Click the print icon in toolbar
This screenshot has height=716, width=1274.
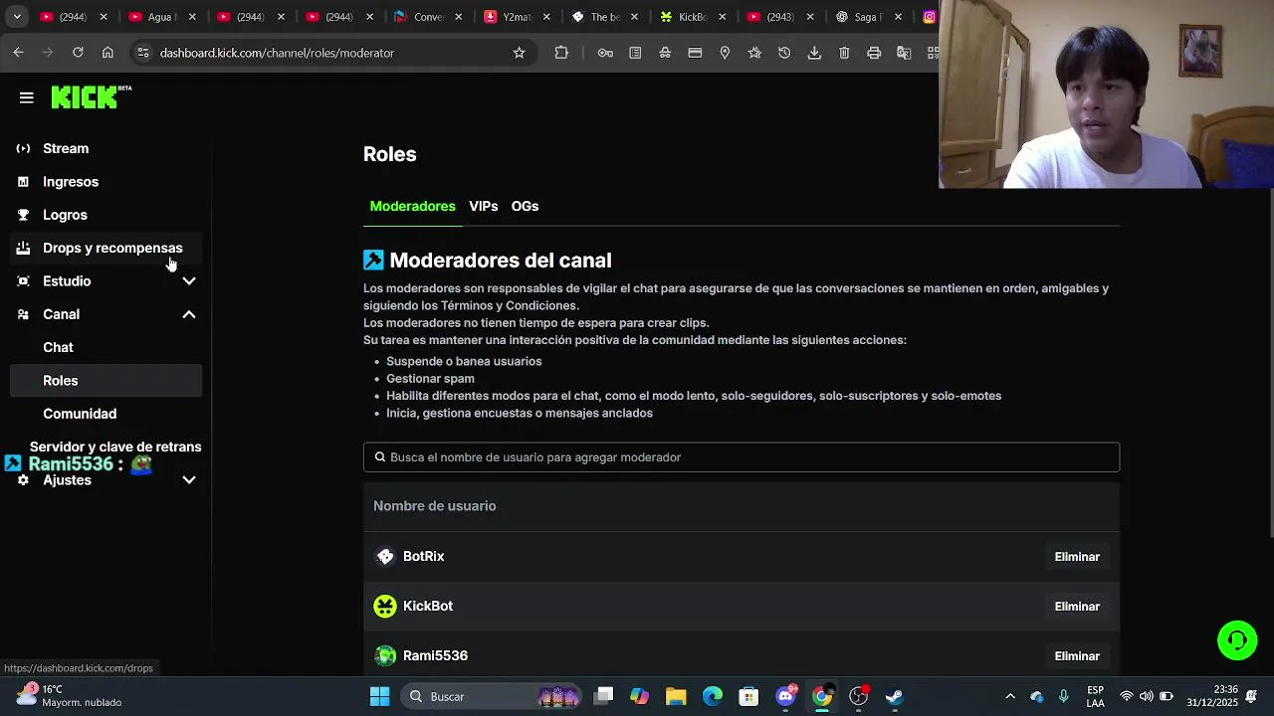(874, 53)
